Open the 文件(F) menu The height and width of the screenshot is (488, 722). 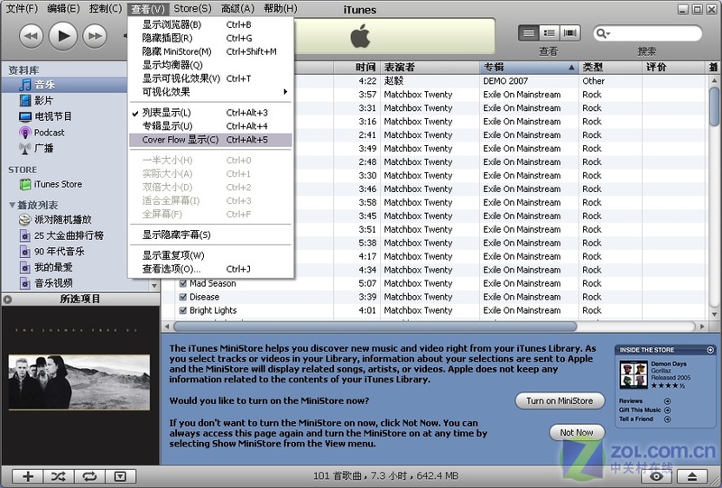click(x=21, y=9)
